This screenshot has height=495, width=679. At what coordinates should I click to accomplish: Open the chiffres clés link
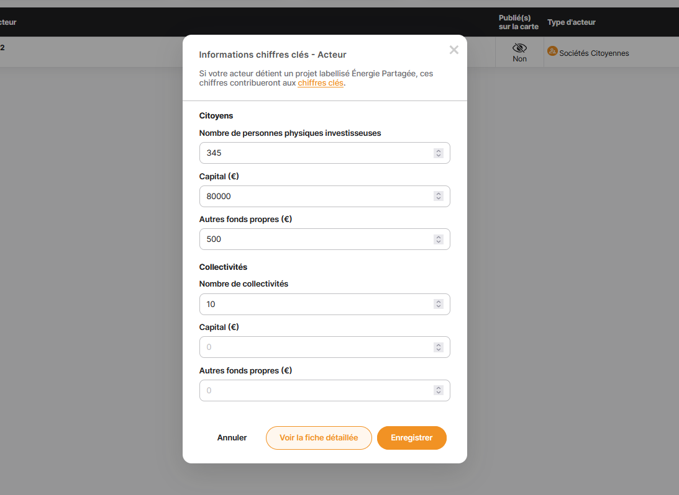pyautogui.click(x=321, y=83)
